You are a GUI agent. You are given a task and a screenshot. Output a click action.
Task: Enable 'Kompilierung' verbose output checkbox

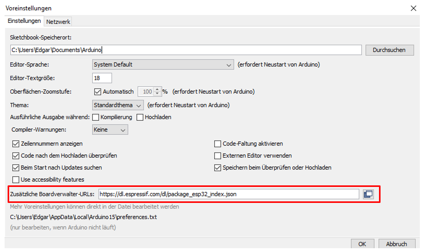click(95, 117)
